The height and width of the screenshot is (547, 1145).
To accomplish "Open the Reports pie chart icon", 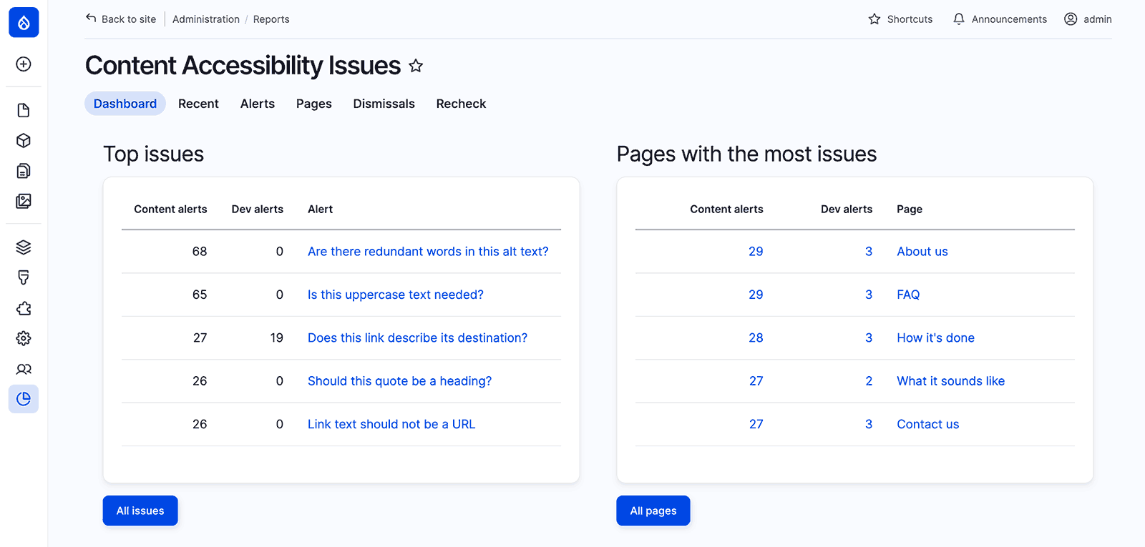I will point(24,399).
